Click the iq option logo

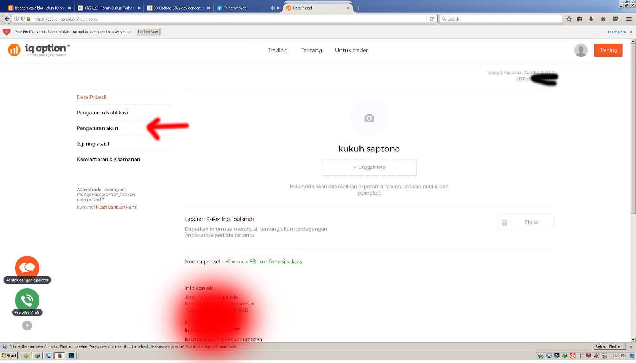[x=39, y=50]
